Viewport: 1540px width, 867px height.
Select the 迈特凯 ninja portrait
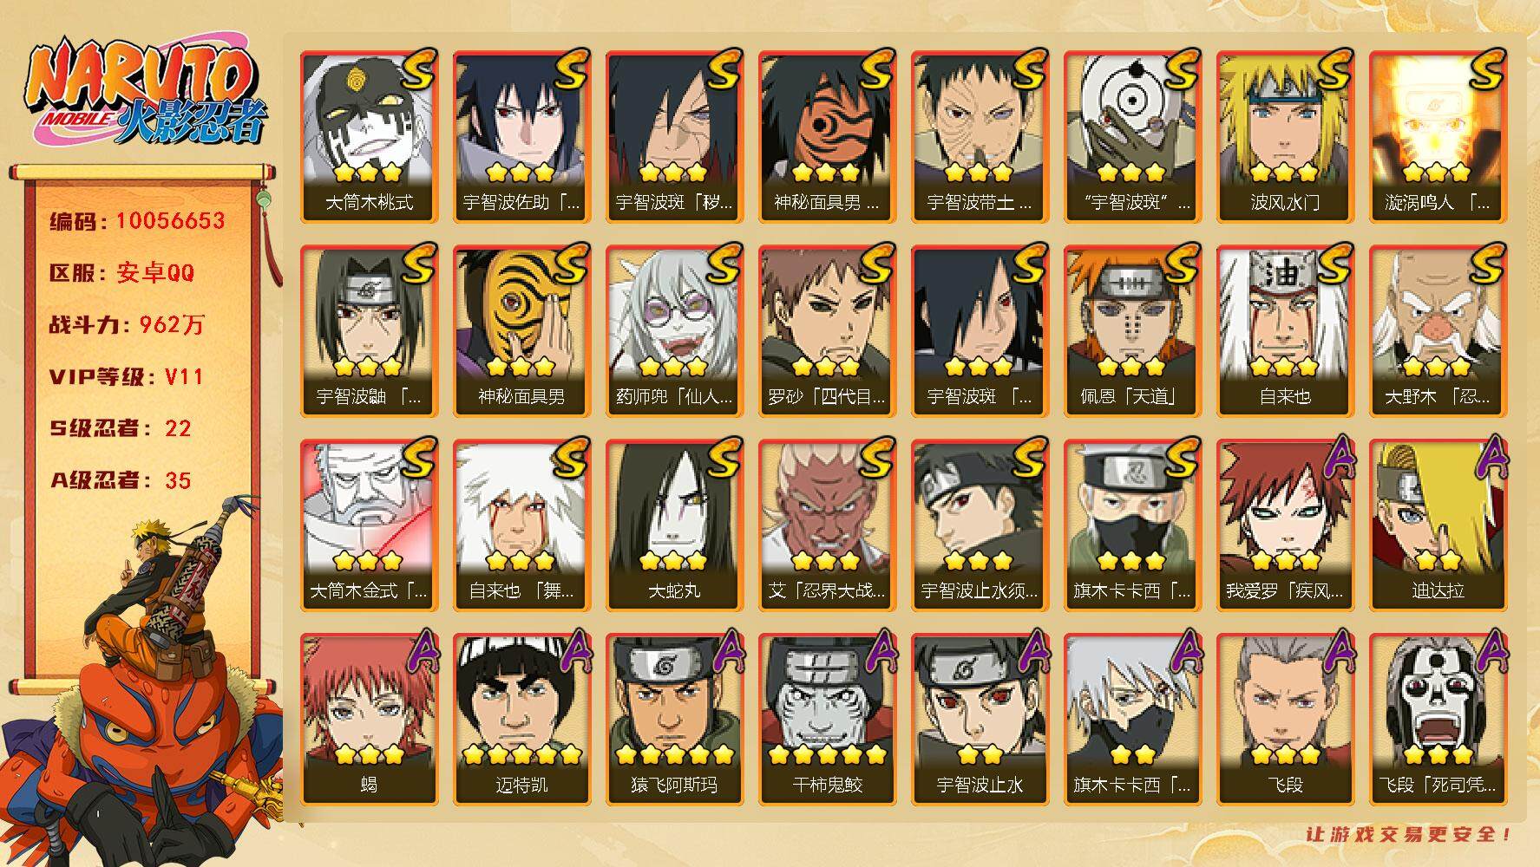point(522,719)
